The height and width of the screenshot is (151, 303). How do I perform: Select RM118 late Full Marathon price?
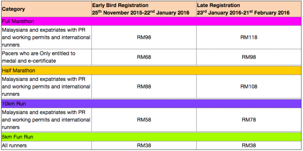coord(249,37)
